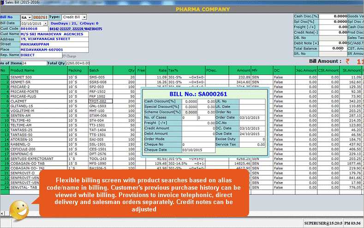Viewport: 364px width, 228px height.
Task: Click row number 9 header for SENTEN-AM
Action: click(5, 116)
